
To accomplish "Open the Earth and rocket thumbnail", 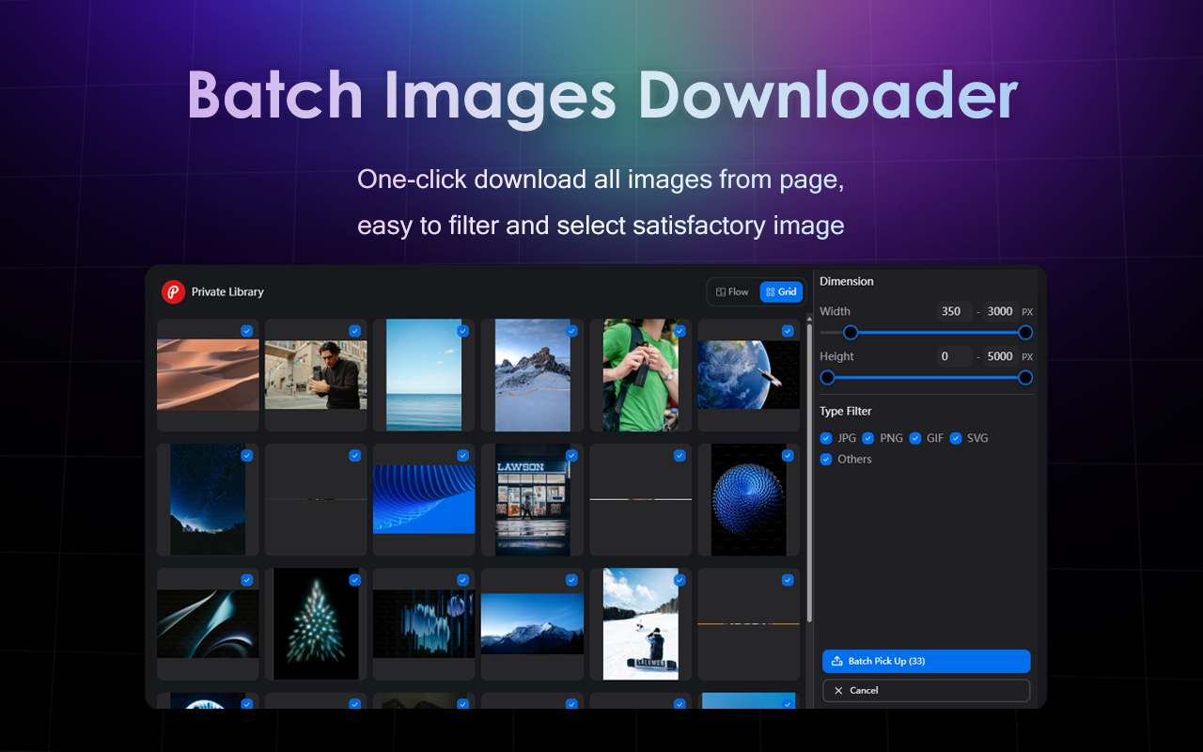I will tap(748, 375).
